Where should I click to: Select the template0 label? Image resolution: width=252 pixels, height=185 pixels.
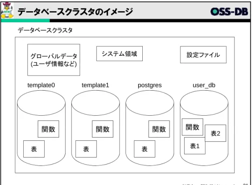click(x=41, y=85)
